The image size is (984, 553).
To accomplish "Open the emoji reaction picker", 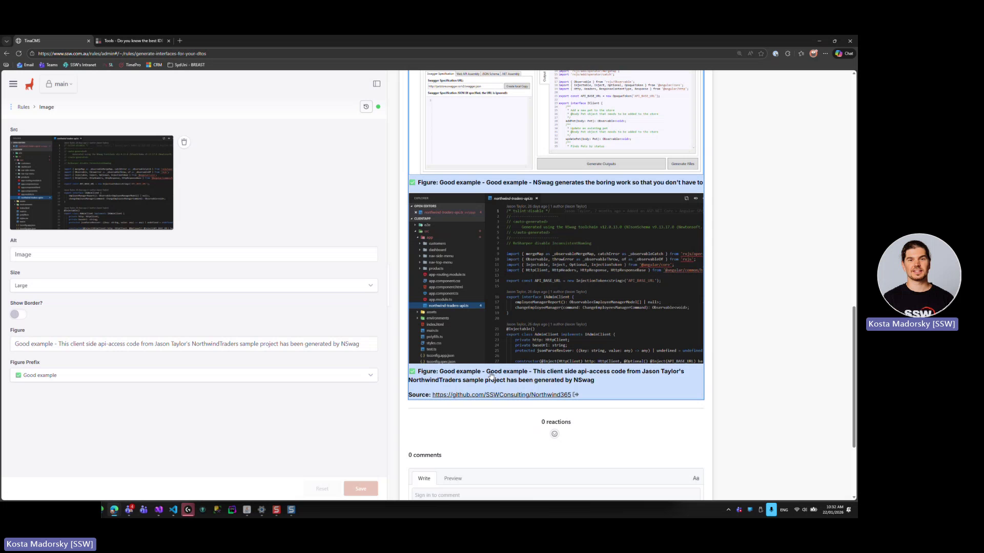I will [x=555, y=434].
